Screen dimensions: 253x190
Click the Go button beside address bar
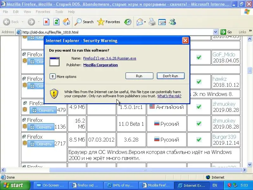[x=226, y=32]
